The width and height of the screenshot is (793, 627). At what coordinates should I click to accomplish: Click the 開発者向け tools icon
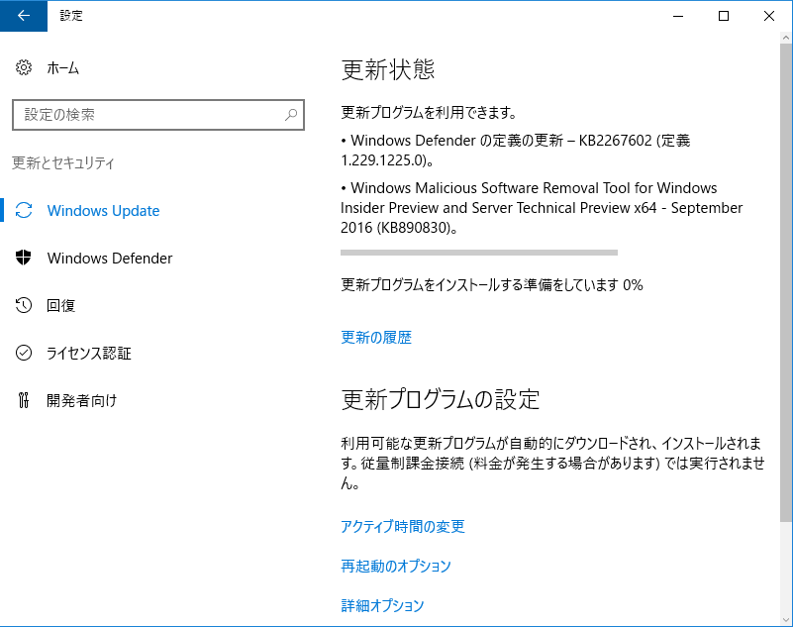click(23, 400)
